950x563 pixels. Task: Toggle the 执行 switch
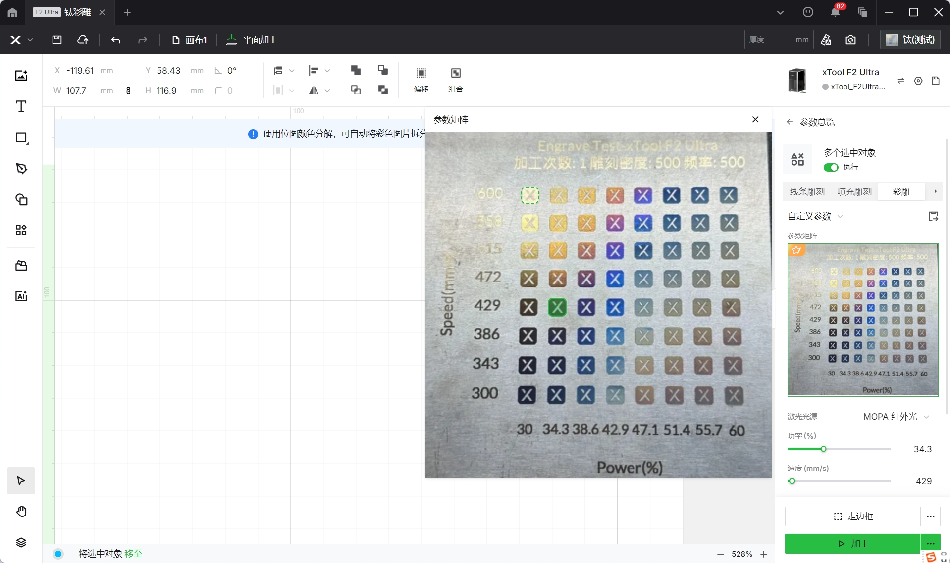point(831,168)
